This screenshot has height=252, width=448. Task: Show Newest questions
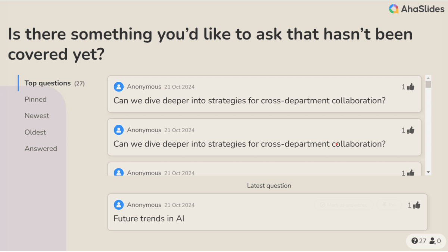pos(37,116)
